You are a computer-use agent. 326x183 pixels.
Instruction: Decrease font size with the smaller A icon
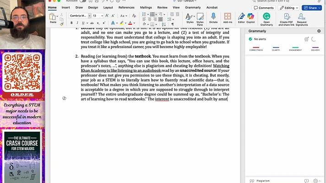(x=113, y=16)
